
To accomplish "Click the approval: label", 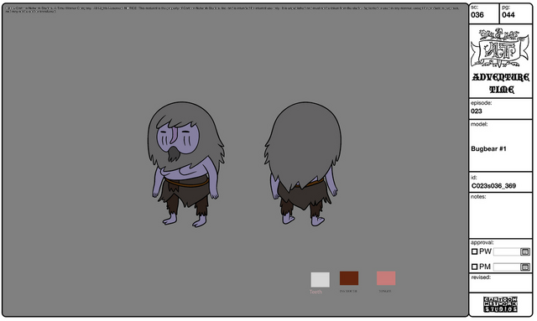I will pos(482,242).
